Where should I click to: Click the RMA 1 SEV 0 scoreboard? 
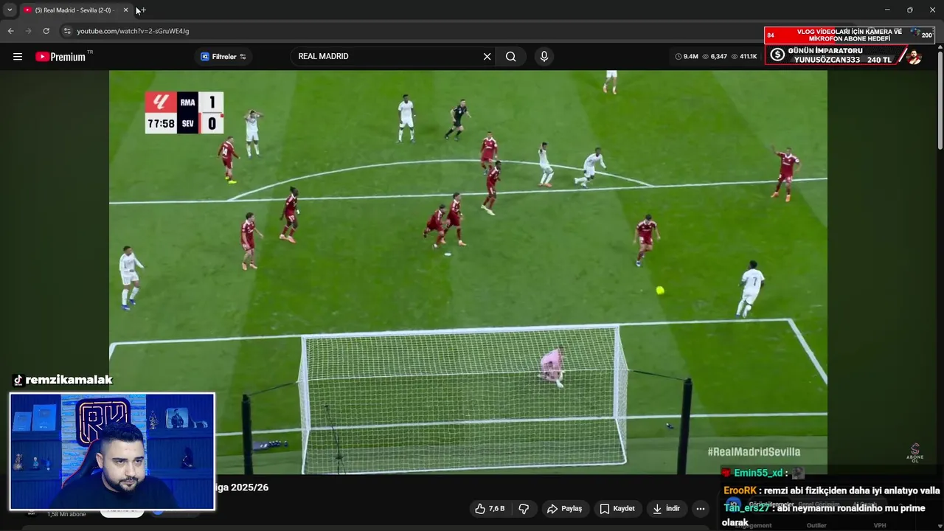pyautogui.click(x=184, y=113)
